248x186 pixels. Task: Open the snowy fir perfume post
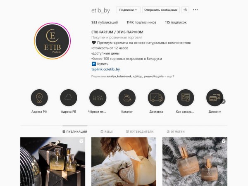click(195, 162)
